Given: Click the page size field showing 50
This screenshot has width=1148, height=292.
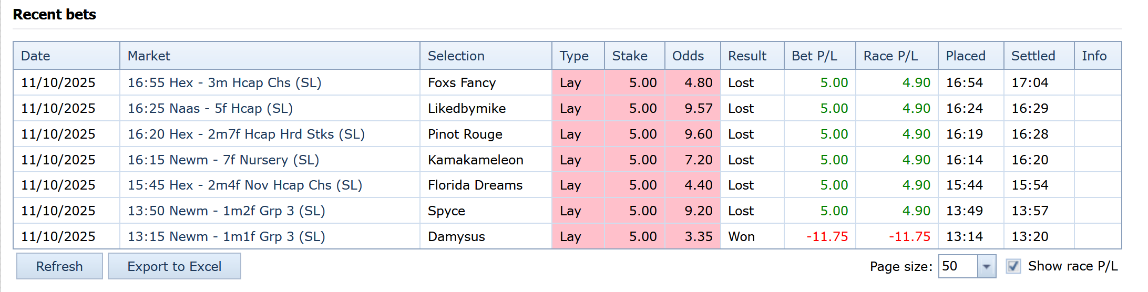Looking at the screenshot, I should [x=957, y=266].
